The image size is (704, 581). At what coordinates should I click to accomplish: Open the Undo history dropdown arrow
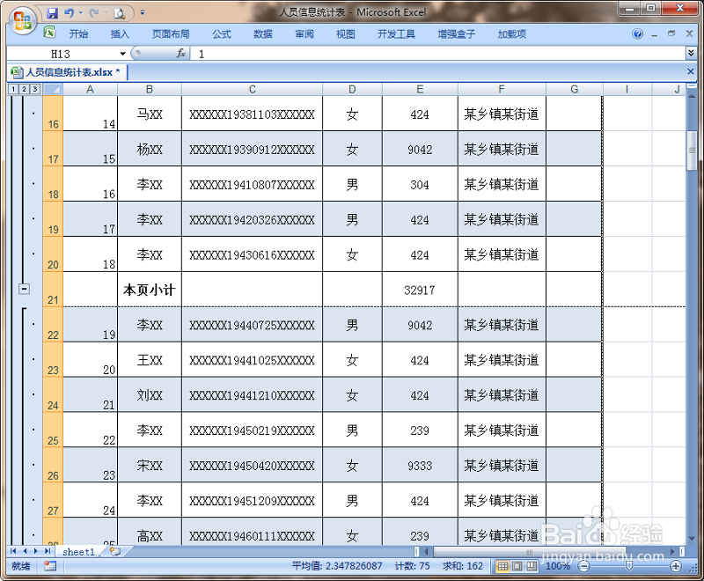coord(81,13)
